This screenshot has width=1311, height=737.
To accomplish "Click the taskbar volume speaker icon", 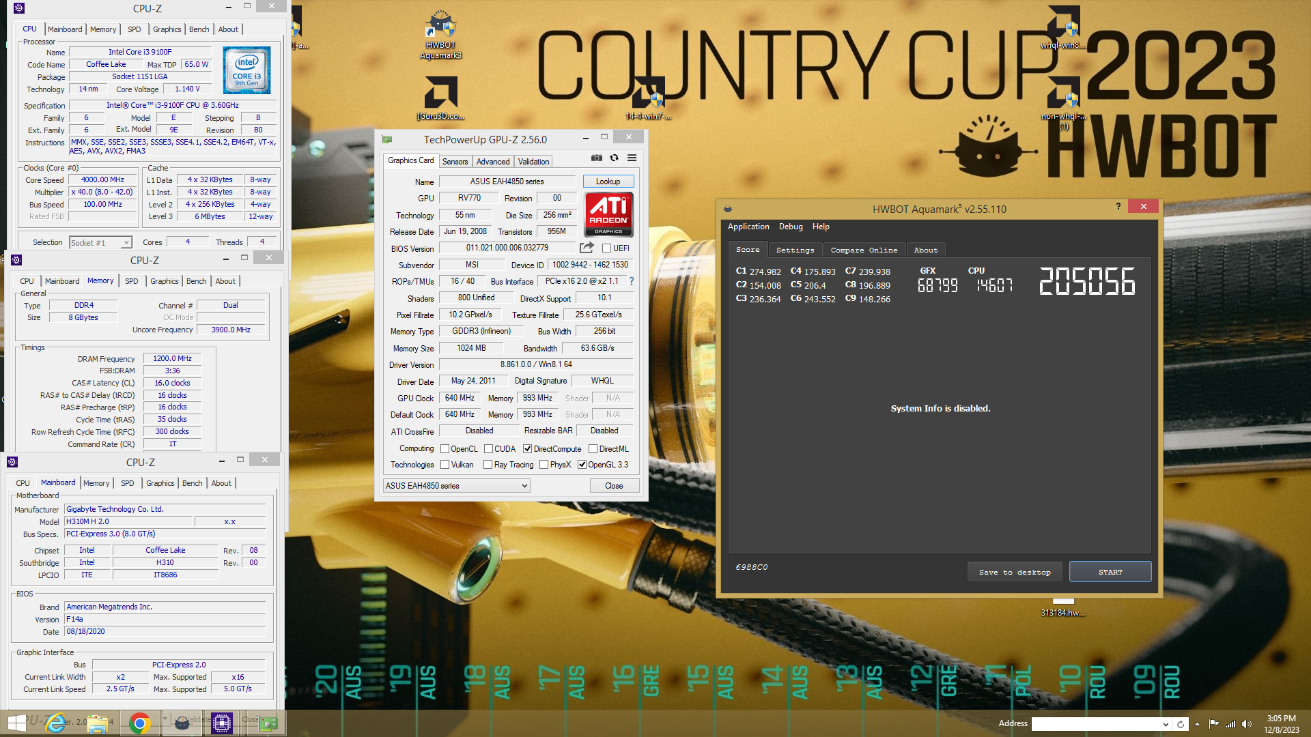I will [x=1247, y=724].
